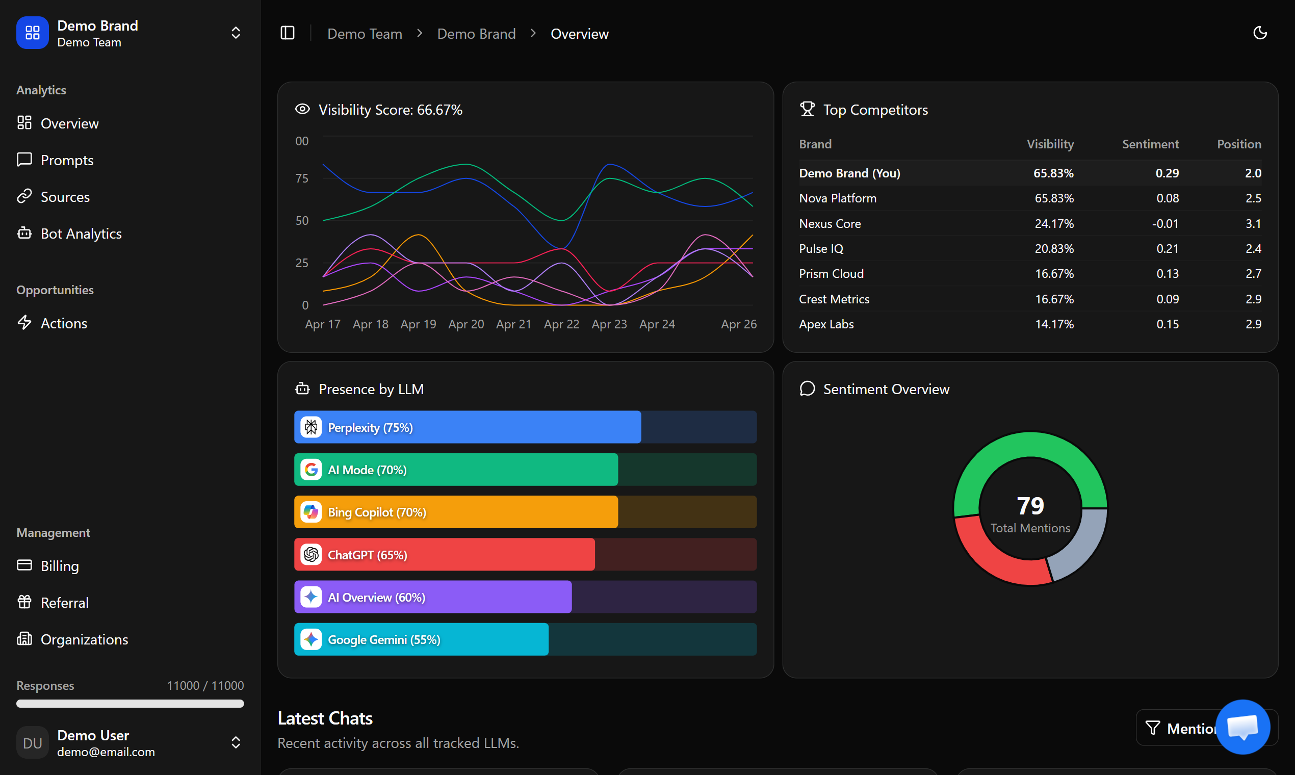Click the Demo Brand logo icon
Screen dimensions: 1295x775
pyautogui.click(x=33, y=33)
